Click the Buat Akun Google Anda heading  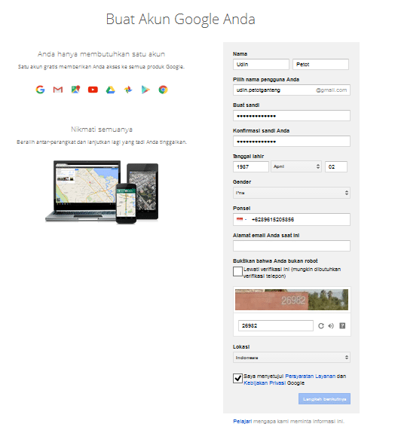pos(180,19)
